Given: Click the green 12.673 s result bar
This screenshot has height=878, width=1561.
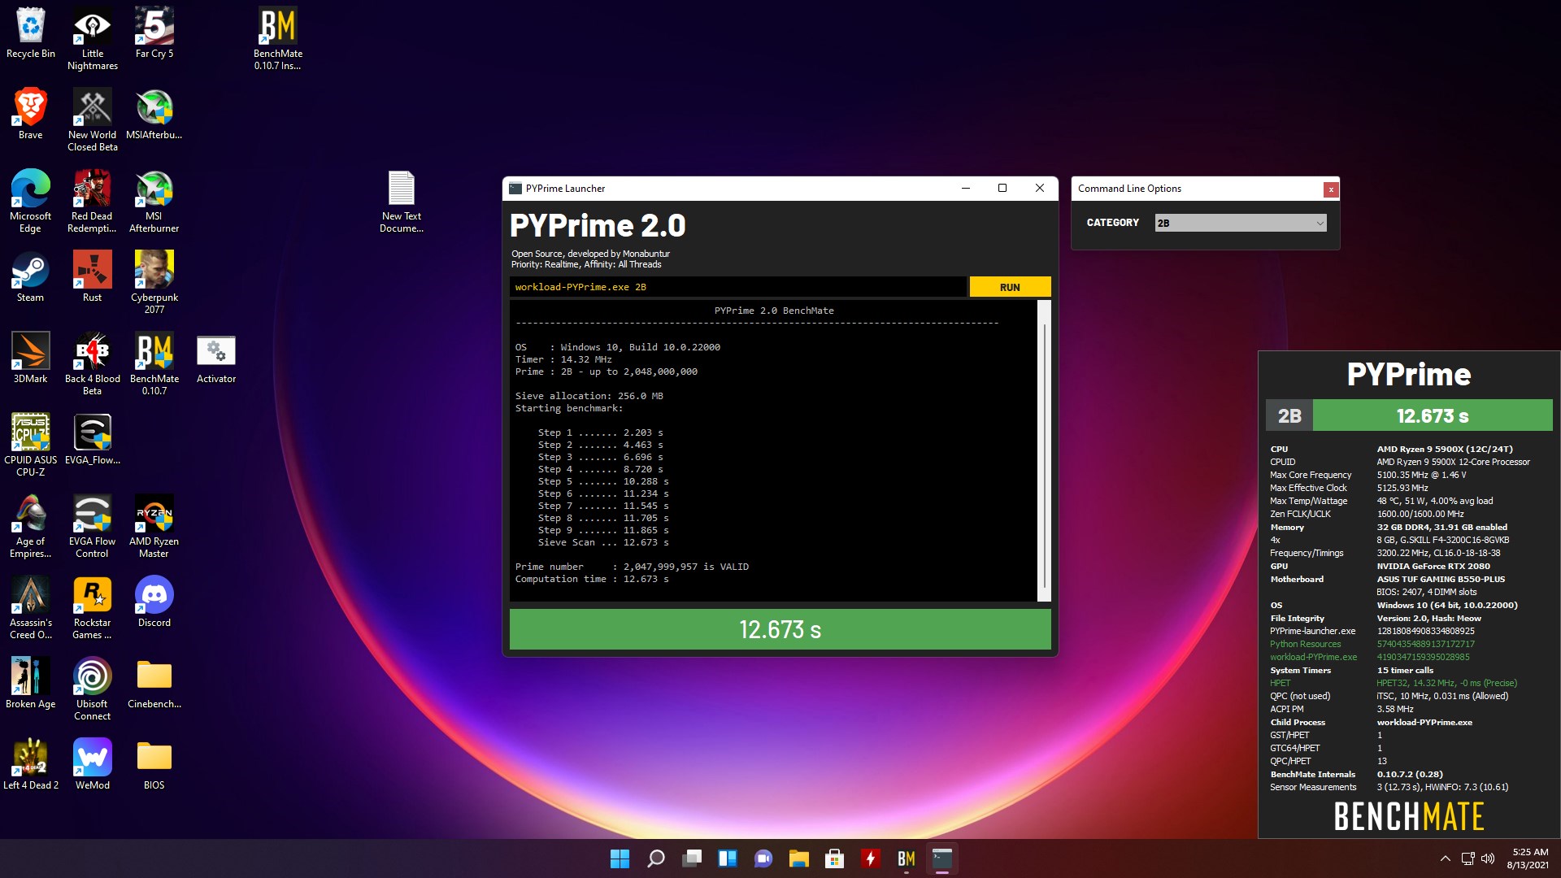Looking at the screenshot, I should 780,629.
